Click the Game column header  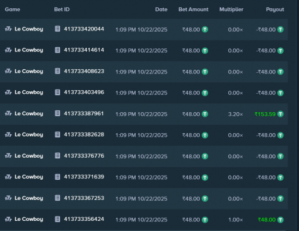point(13,10)
